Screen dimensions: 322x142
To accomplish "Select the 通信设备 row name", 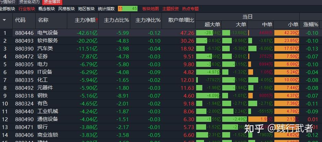I will point(48,119).
